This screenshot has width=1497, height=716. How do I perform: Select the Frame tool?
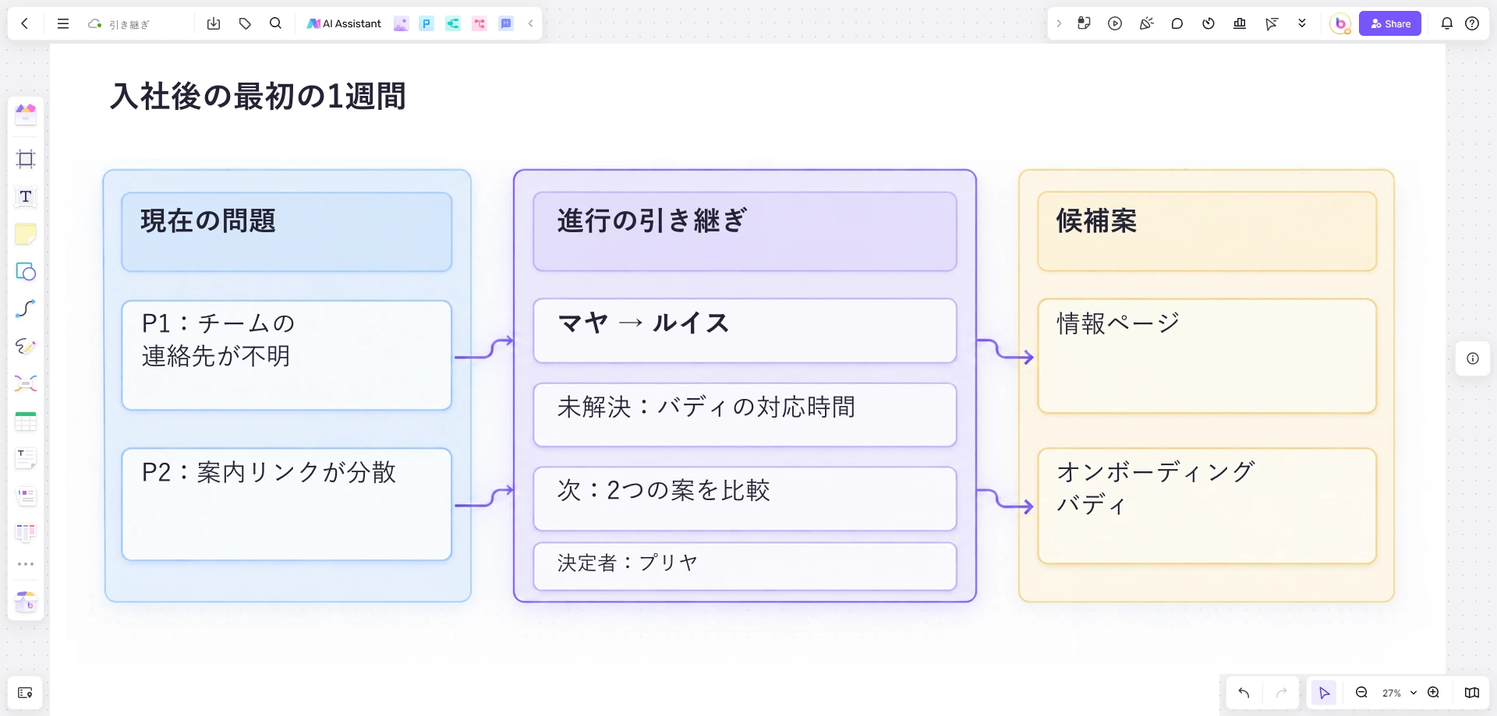tap(26, 159)
